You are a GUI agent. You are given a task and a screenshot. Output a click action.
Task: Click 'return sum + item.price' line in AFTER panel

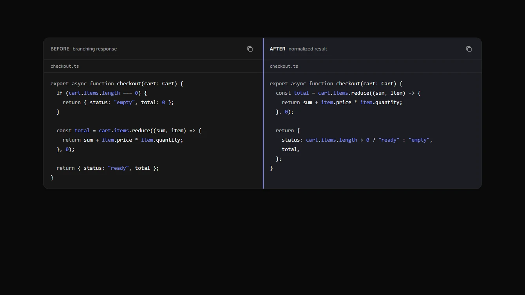342,102
